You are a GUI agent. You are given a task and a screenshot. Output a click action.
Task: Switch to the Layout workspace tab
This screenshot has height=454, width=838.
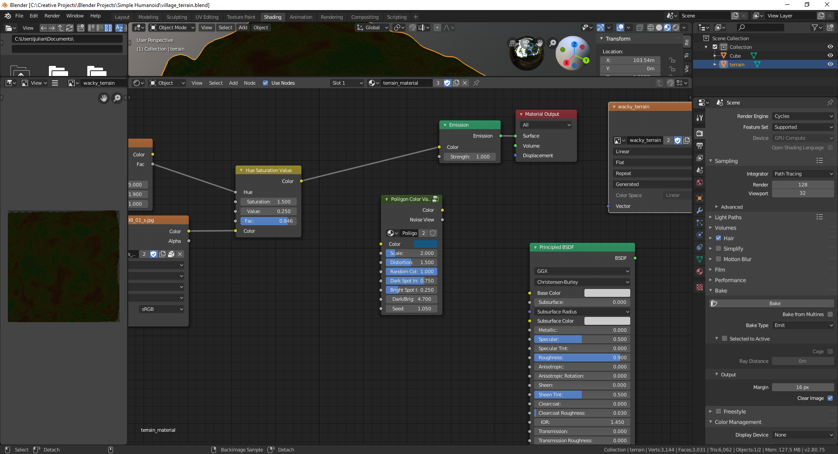[122, 17]
